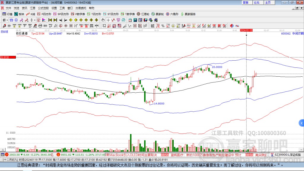Select the Gann fan lines tool
The width and height of the screenshot is (304, 171).
(x=109, y=26)
